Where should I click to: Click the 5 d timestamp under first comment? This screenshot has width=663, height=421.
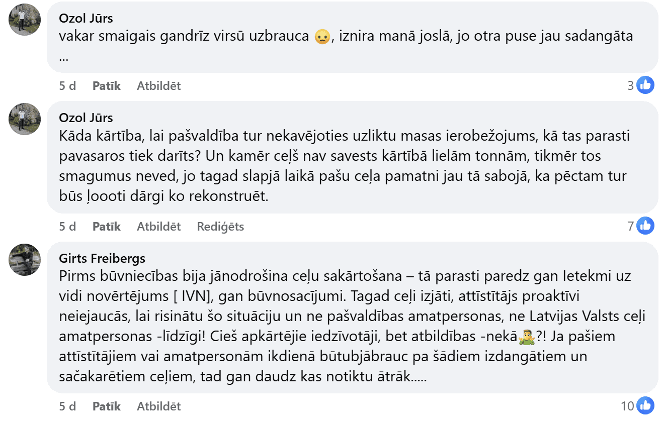[x=67, y=86]
